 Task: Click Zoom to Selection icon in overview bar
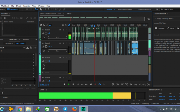point(149,19)
